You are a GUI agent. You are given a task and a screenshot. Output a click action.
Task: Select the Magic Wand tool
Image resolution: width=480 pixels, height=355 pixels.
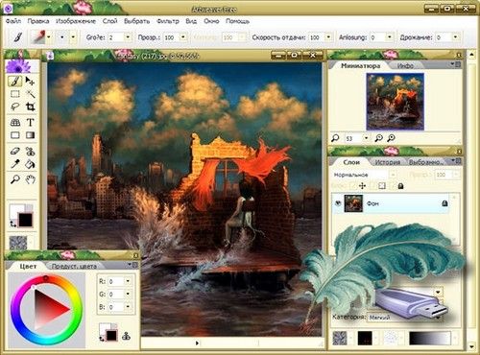(30, 94)
